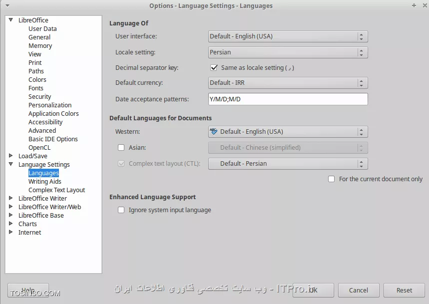Open the Security options page

(39, 96)
